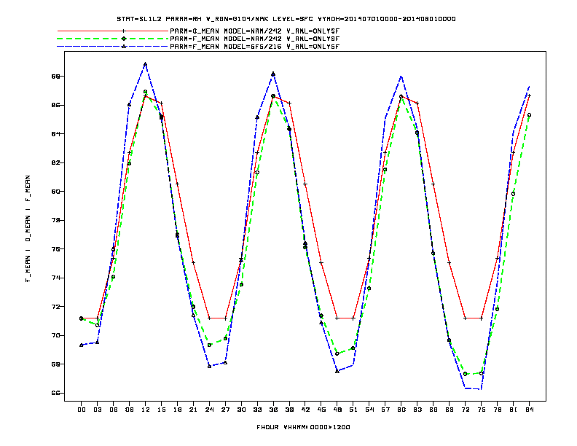Click the 51 forecast hour x-axis label

click(353, 410)
